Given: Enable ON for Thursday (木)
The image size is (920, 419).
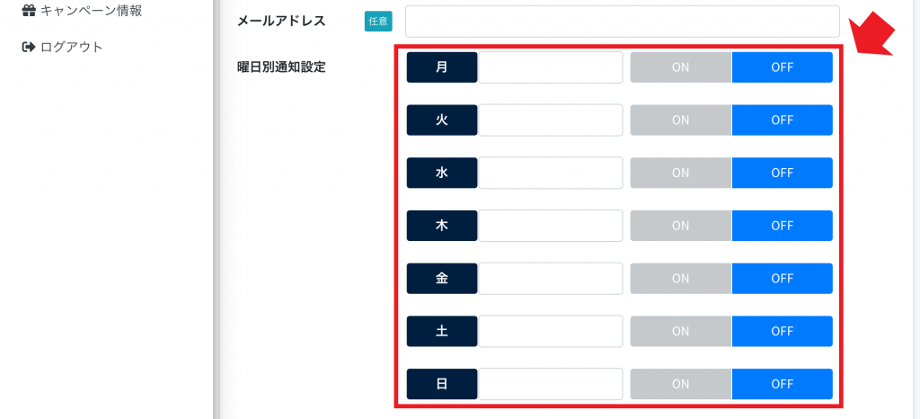Looking at the screenshot, I should coord(681,226).
